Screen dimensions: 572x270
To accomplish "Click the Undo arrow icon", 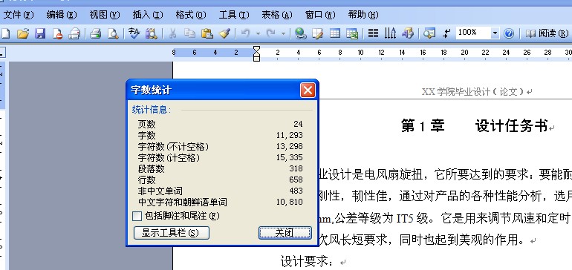I will (x=245, y=34).
